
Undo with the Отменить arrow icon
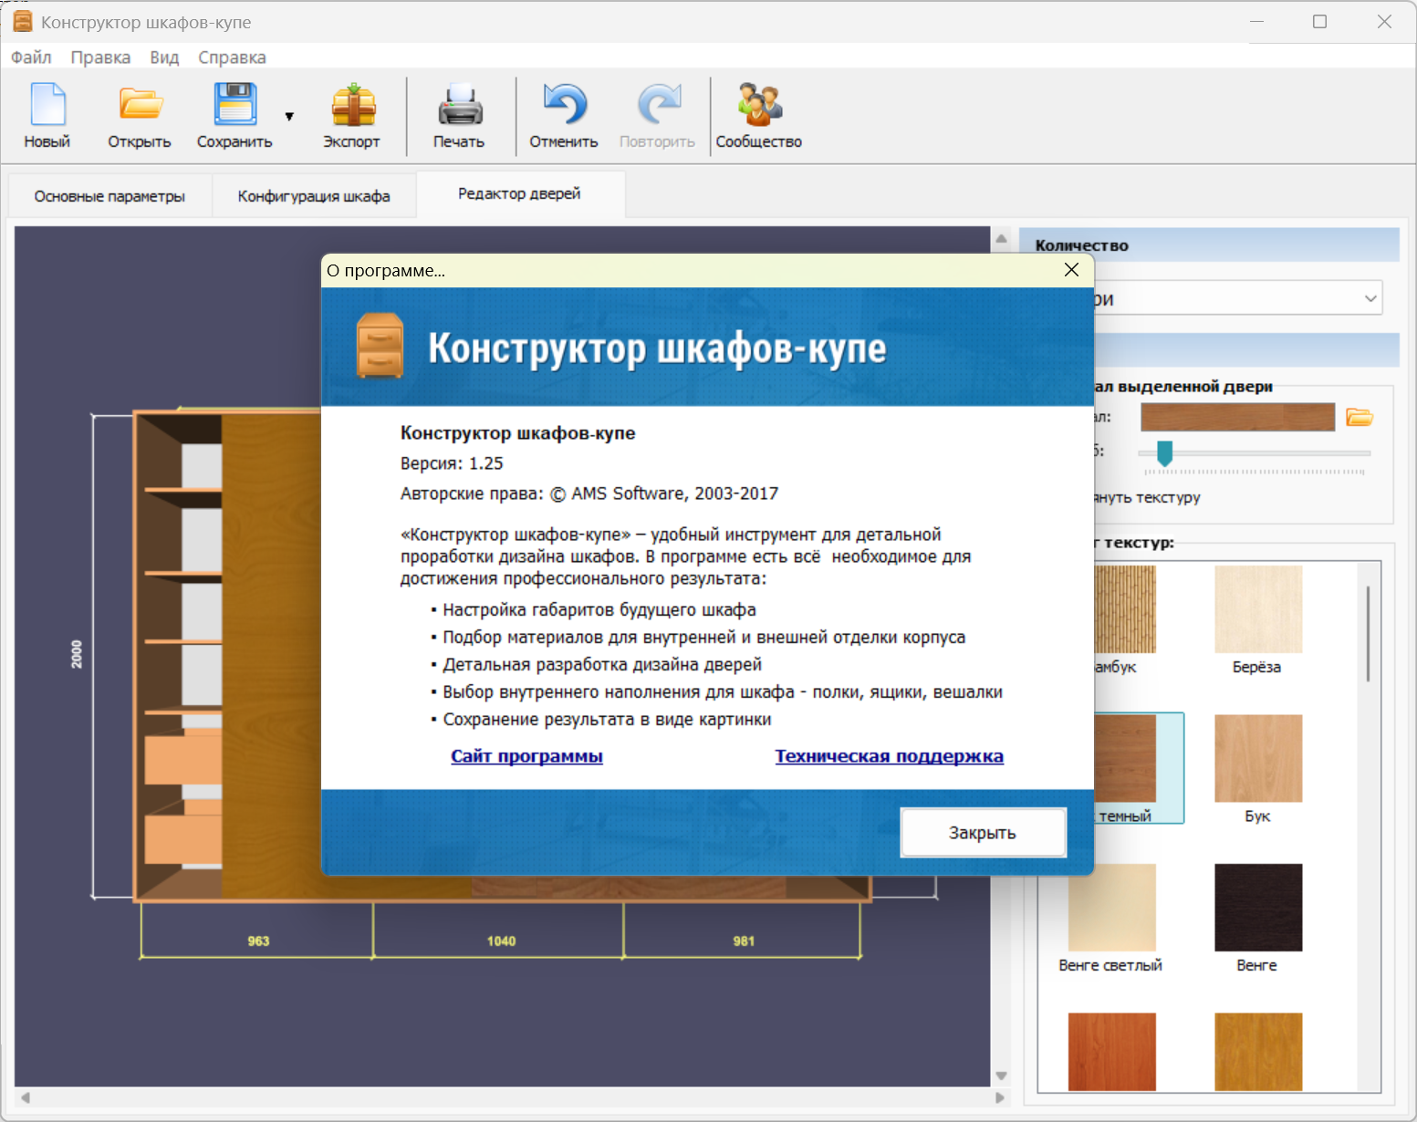tap(564, 105)
